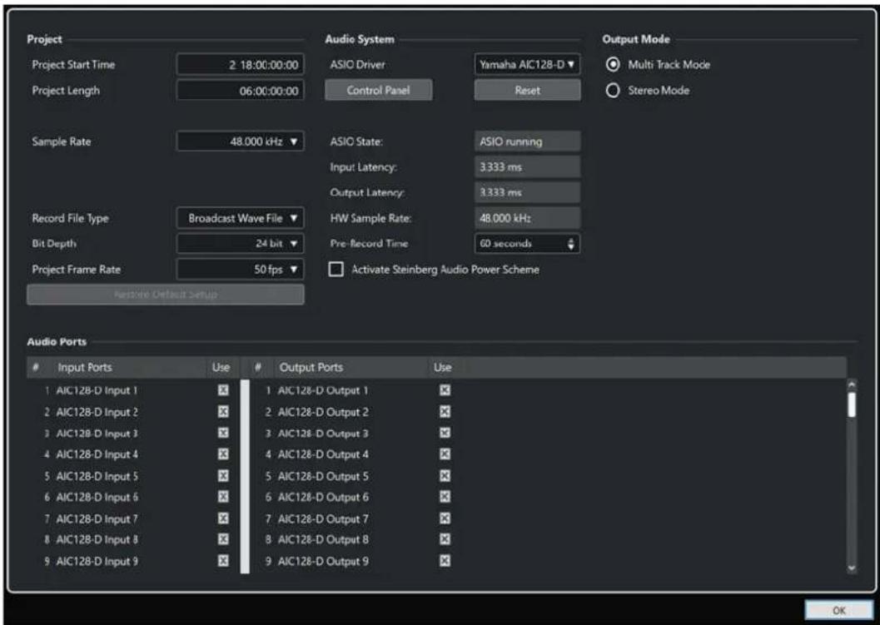Select the AIC128-D Output 4 row label
880x625 pixels.
coord(323,454)
